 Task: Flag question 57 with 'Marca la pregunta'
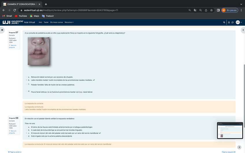12,46
